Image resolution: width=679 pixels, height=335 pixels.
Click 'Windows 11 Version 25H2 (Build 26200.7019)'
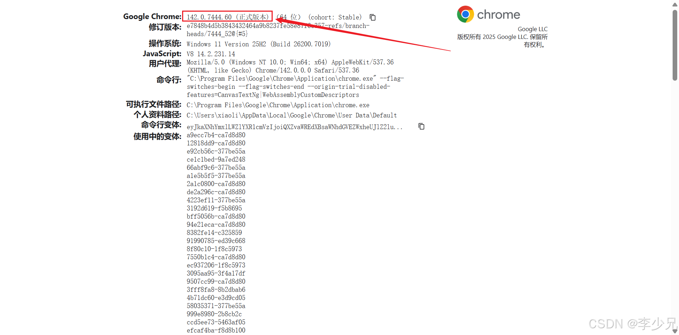click(259, 44)
